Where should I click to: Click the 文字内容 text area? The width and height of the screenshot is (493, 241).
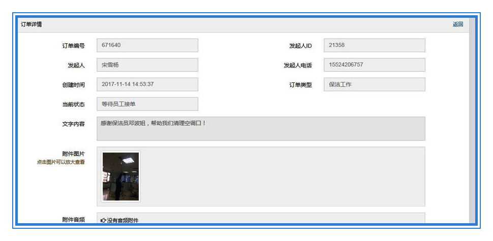(x=261, y=129)
